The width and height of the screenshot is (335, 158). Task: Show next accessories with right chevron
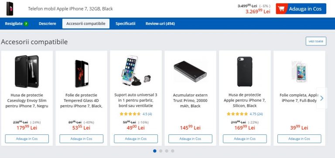pyautogui.click(x=322, y=98)
